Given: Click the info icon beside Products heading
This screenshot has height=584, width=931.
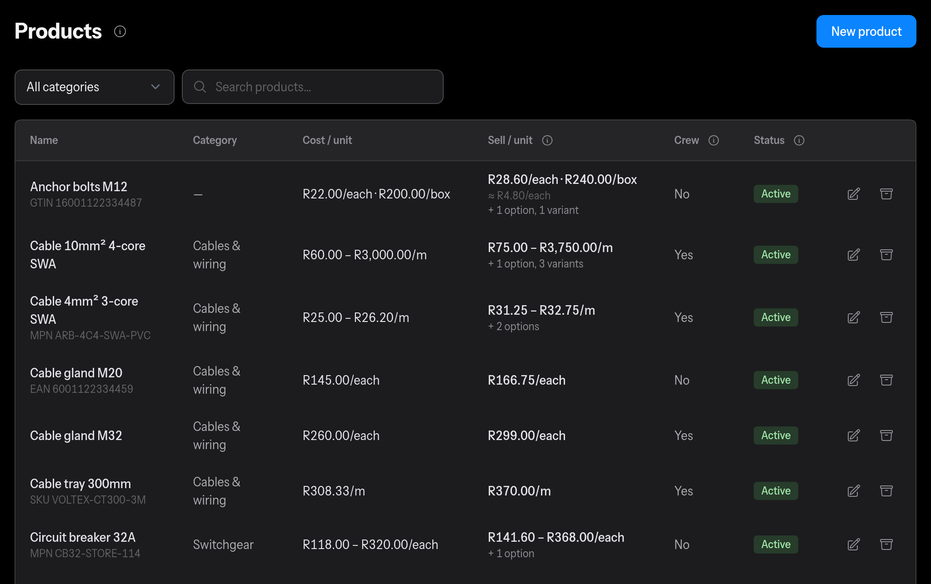Looking at the screenshot, I should (x=120, y=31).
